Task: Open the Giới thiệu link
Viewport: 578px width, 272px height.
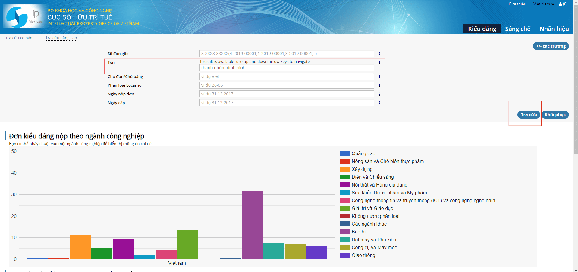Action: tap(517, 4)
